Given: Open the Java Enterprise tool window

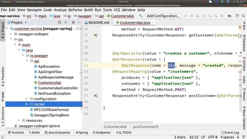Looking at the screenshot, I should (58, 132).
